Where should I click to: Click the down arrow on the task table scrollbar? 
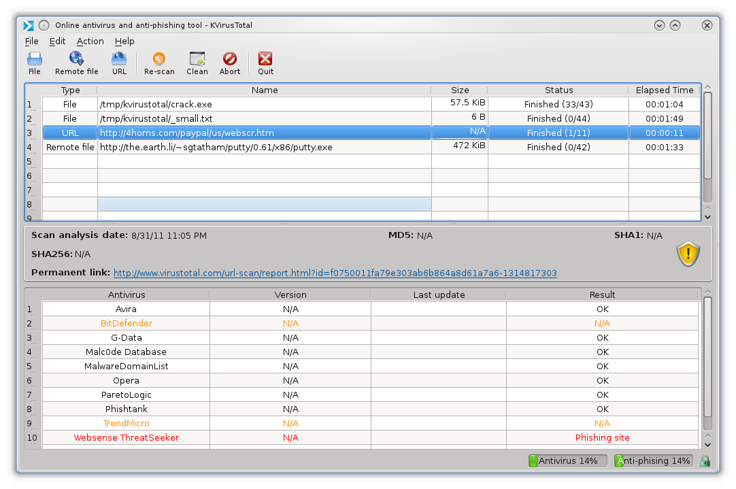click(x=708, y=217)
